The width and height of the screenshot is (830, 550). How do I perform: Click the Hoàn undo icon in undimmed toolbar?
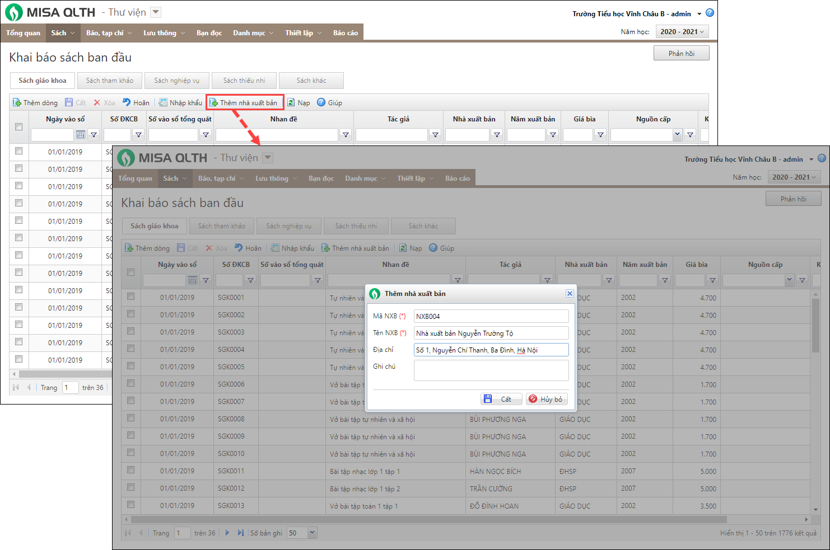[x=127, y=102]
